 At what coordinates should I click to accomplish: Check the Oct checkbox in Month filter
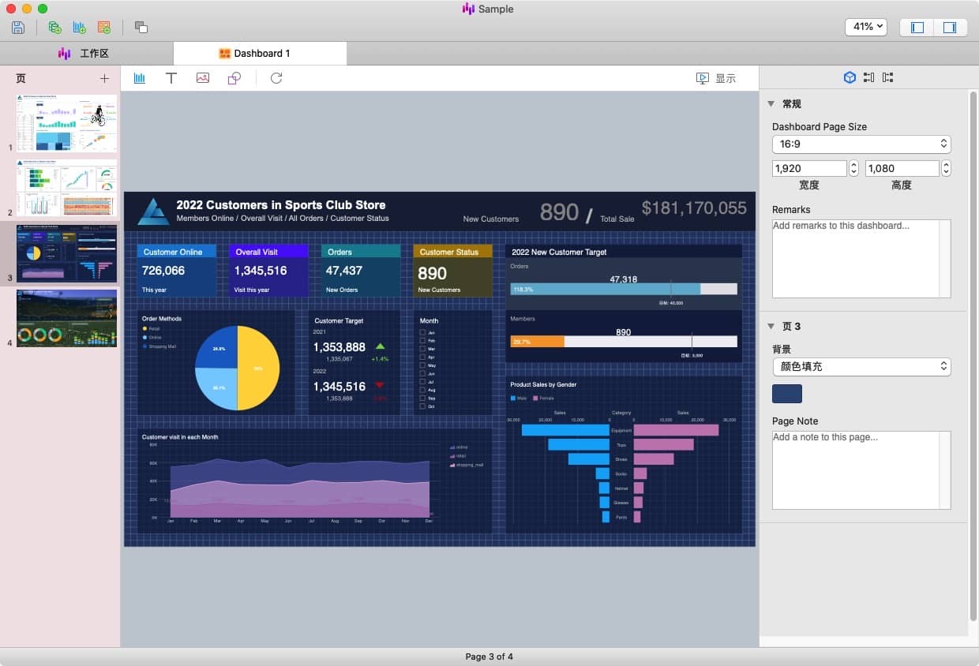pos(423,406)
